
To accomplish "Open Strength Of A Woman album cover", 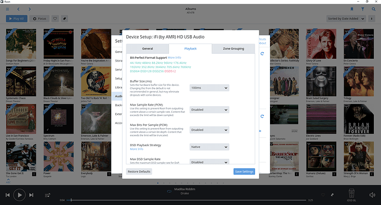I will [x=359, y=157].
